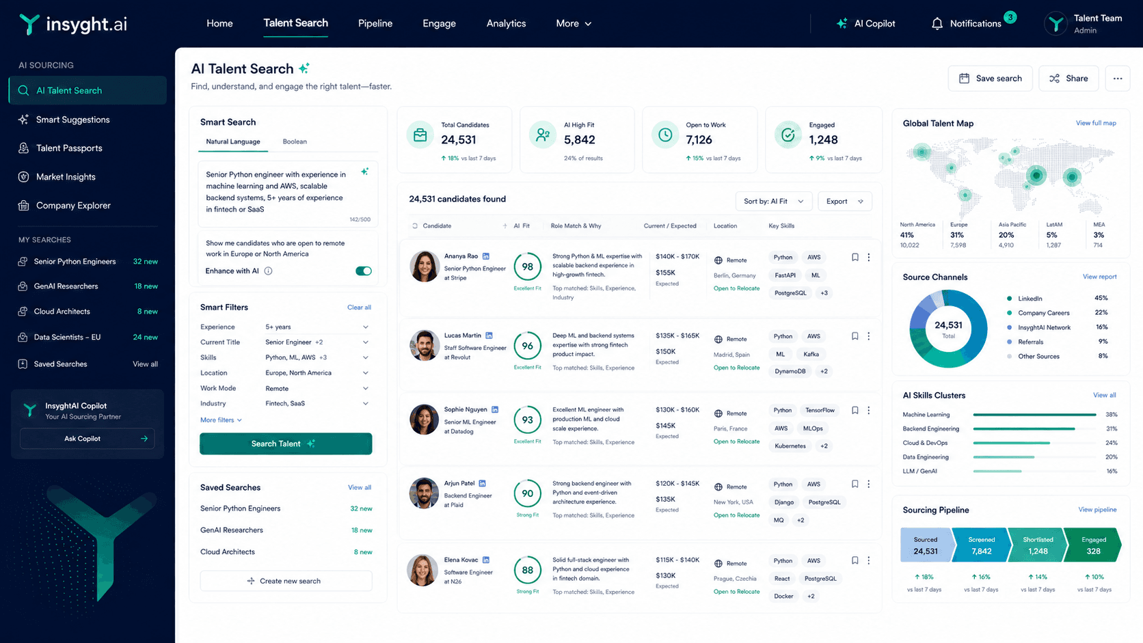Click the Company Explorer building icon
Image resolution: width=1143 pixels, height=643 pixels.
pos(23,206)
